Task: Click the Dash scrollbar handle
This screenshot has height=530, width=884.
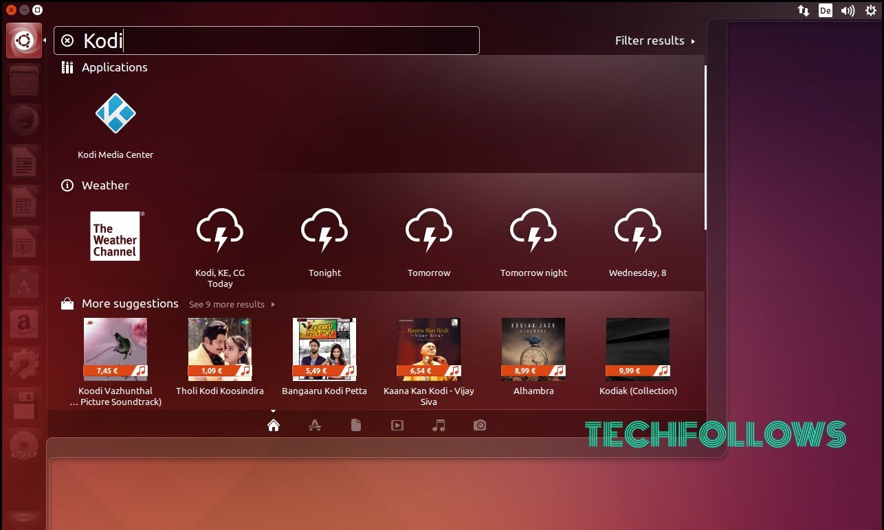Action: [705, 148]
